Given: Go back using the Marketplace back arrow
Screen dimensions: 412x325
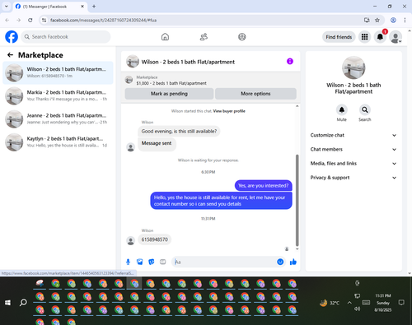Looking at the screenshot, I should pos(10,55).
